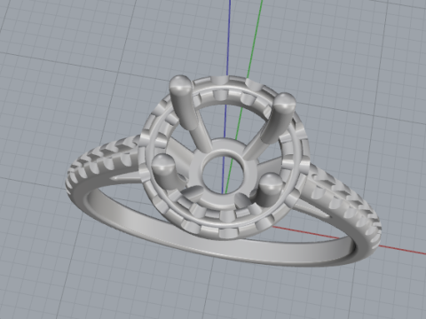Image resolution: width=426 pixels, height=319 pixels.
Task: Select the top-left prong of the ring
Action: click(x=185, y=104)
